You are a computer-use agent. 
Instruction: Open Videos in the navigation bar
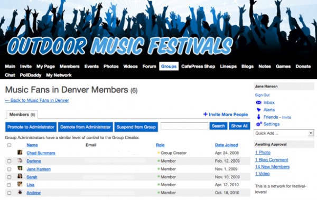(x=130, y=66)
